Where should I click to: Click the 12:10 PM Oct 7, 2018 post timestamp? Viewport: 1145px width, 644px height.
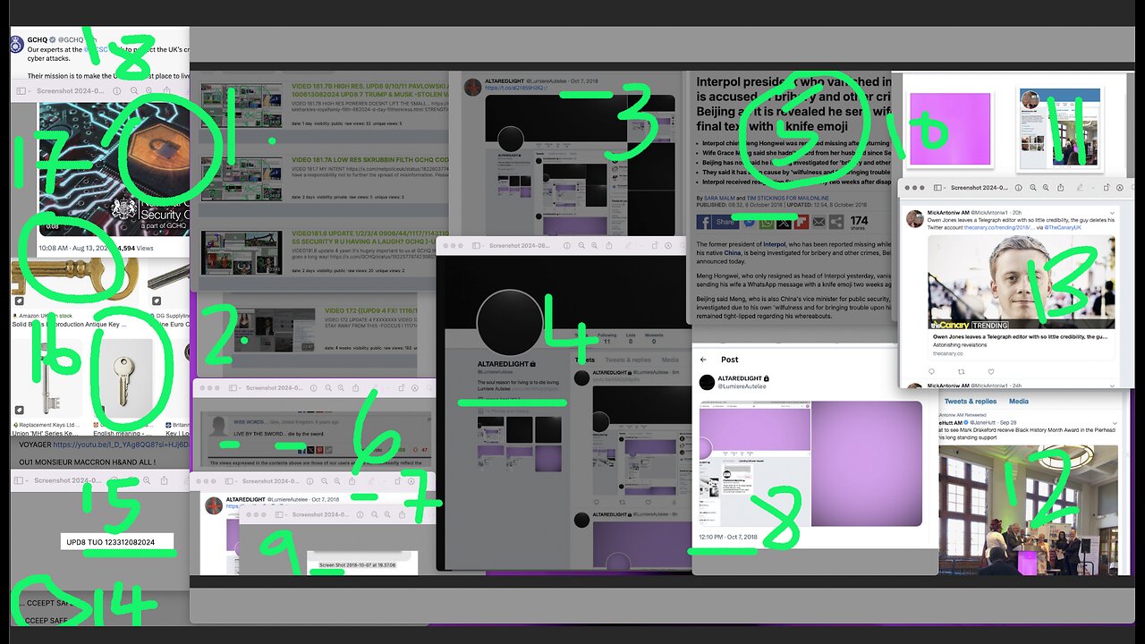point(728,536)
